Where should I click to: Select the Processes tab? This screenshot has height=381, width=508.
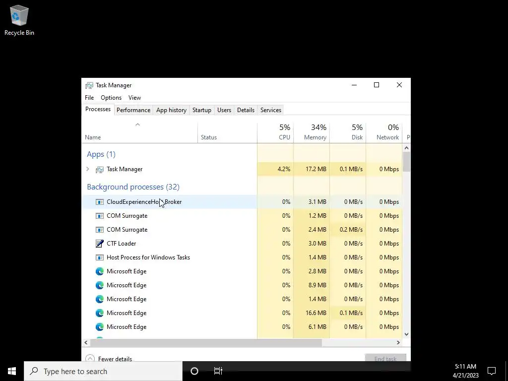pos(98,109)
